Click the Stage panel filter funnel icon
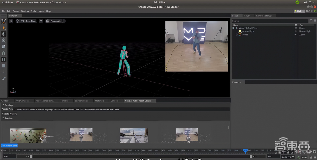Screen dimensions: 317x160 point(311,21)
